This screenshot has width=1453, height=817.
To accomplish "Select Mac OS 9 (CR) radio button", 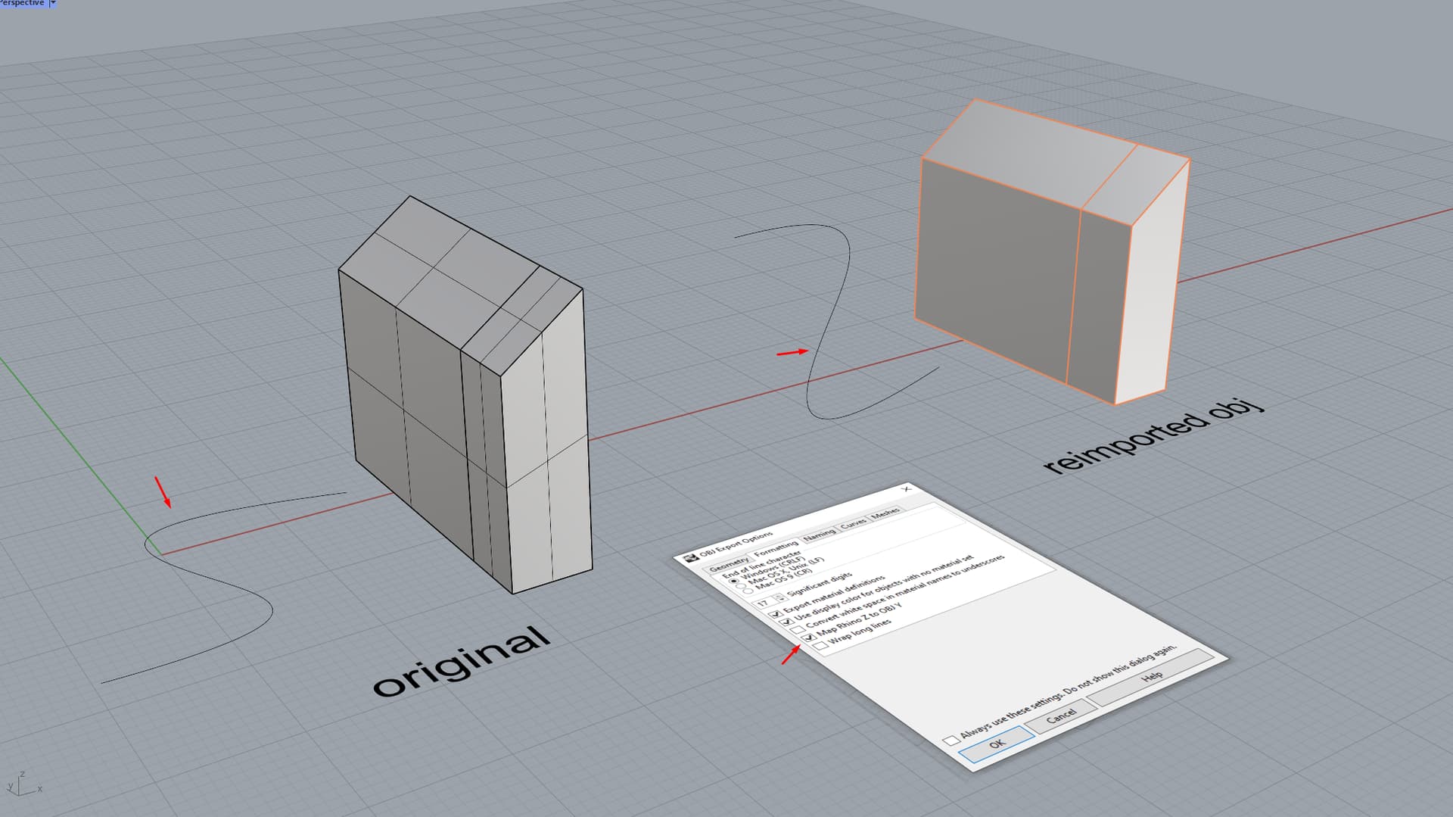I will (x=749, y=593).
